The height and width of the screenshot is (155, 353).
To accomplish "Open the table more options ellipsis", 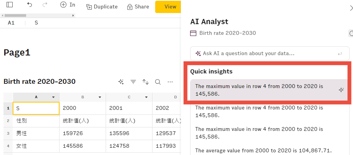I will pos(170,82).
